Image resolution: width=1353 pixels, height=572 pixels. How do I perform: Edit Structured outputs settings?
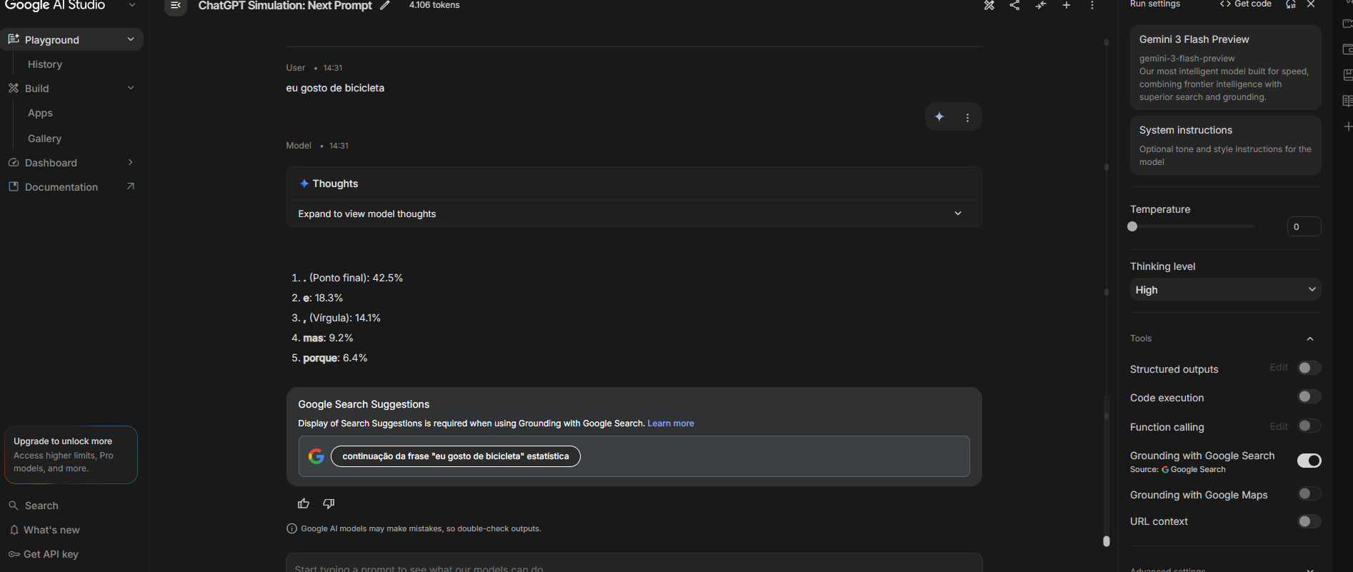coord(1279,367)
